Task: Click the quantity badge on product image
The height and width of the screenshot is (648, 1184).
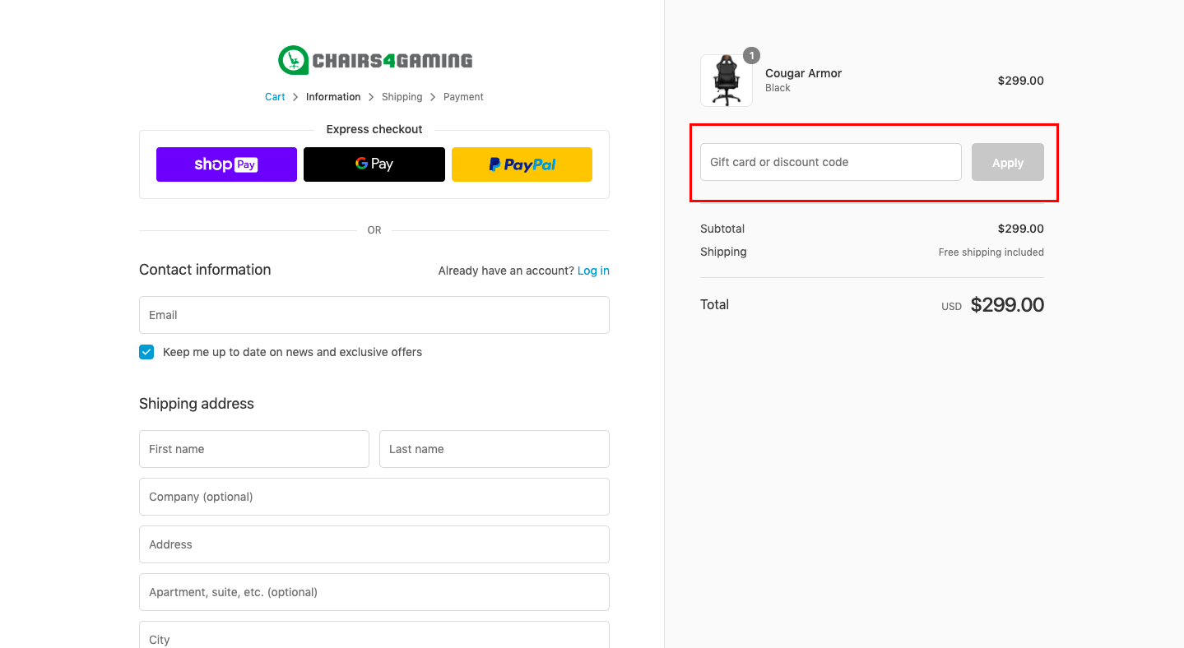Action: pyautogui.click(x=751, y=56)
